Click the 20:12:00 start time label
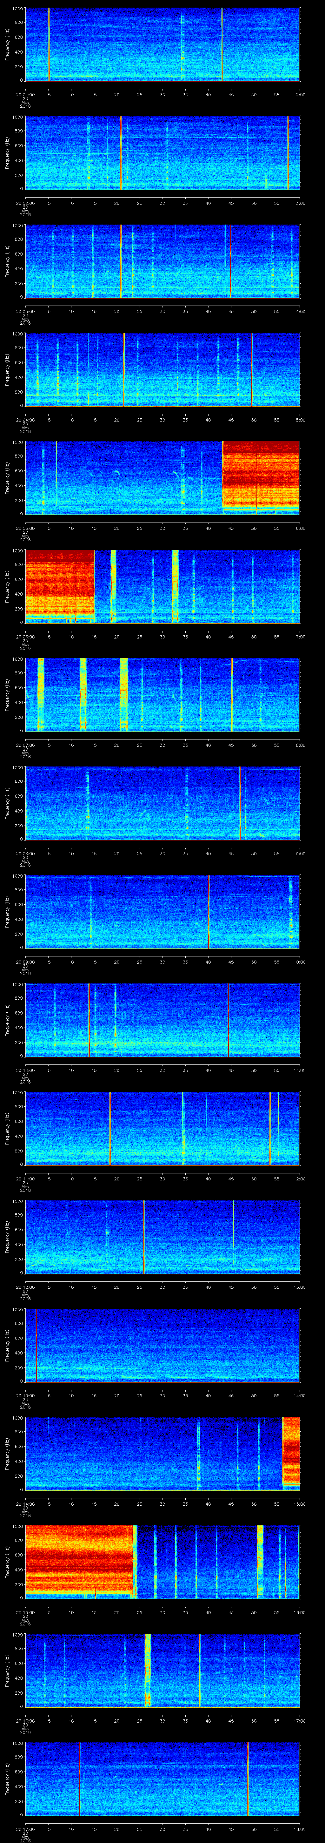 pyautogui.click(x=25, y=1287)
